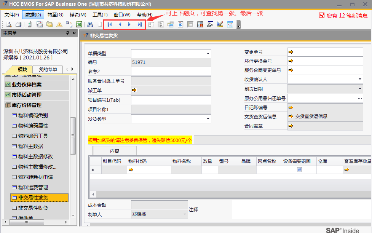Screen dimensions: 372x233
Task: Pin the 主菜单 panel
Action: point(68,33)
